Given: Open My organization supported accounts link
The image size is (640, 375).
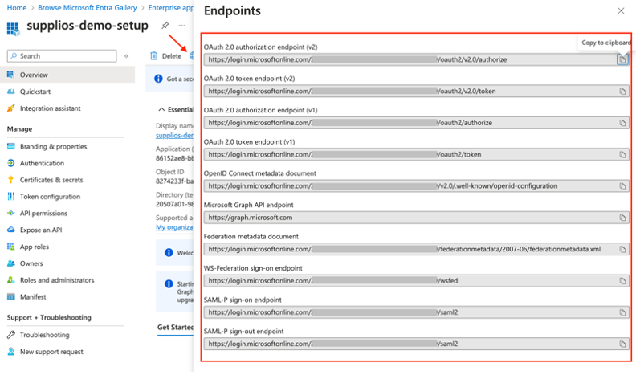Looking at the screenshot, I should pos(174,228).
